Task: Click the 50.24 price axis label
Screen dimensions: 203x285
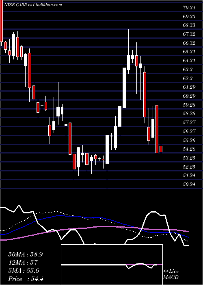Action: (x=189, y=184)
